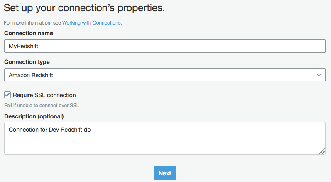Image resolution: width=331 pixels, height=182 pixels.
Task: Click the 'Fail if unable to connect' hint
Action: (42, 106)
